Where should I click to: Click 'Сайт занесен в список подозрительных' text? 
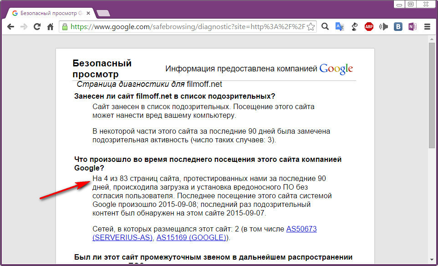[x=204, y=111]
